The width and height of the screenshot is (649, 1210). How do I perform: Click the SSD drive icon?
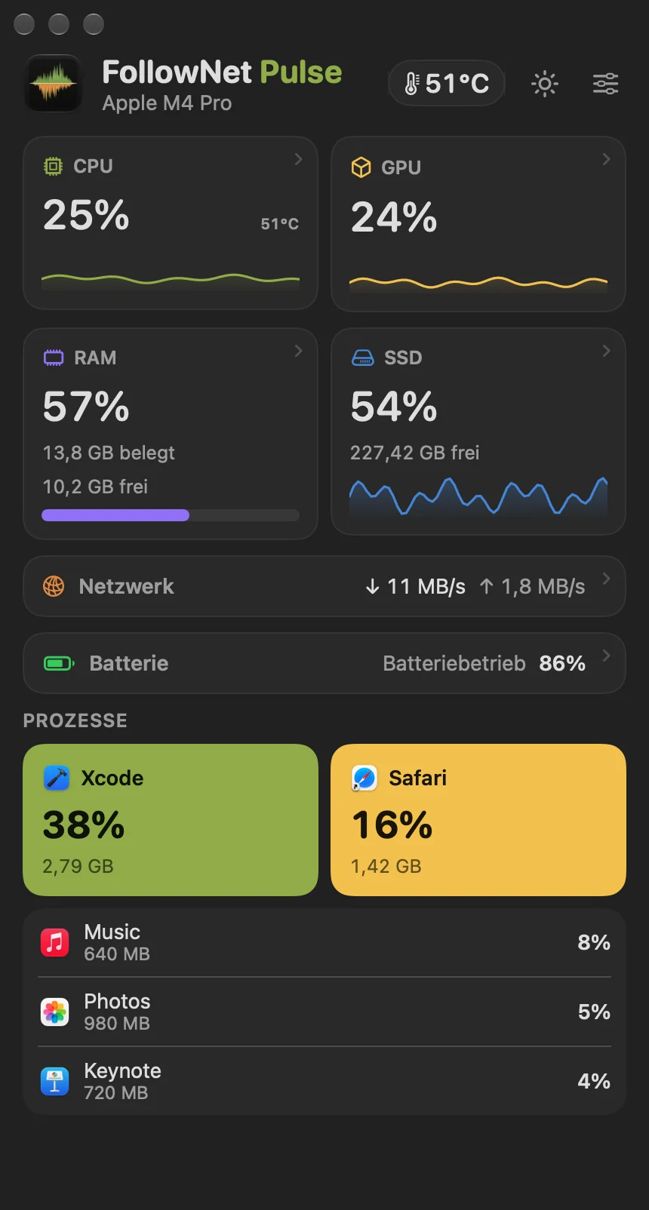[x=363, y=358]
